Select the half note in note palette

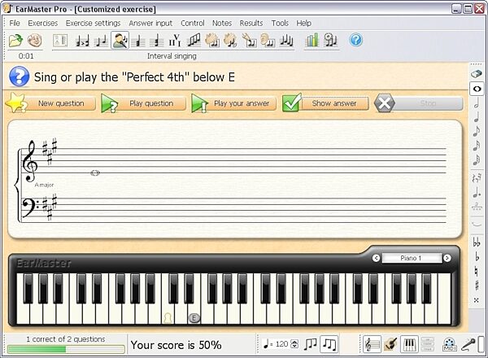[x=477, y=103]
